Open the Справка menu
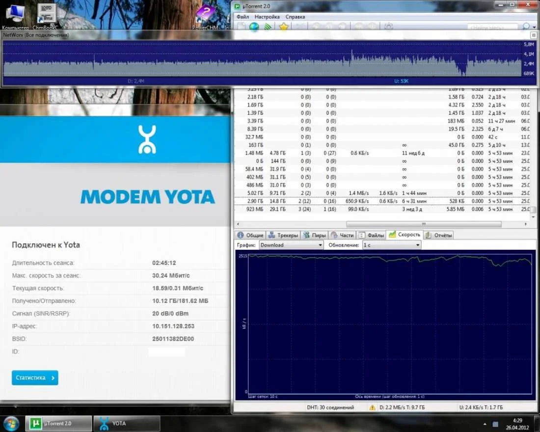Image resolution: width=540 pixels, height=432 pixels. point(295,17)
